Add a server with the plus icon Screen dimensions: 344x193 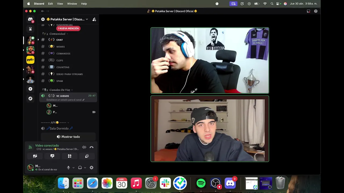pyautogui.click(x=30, y=89)
